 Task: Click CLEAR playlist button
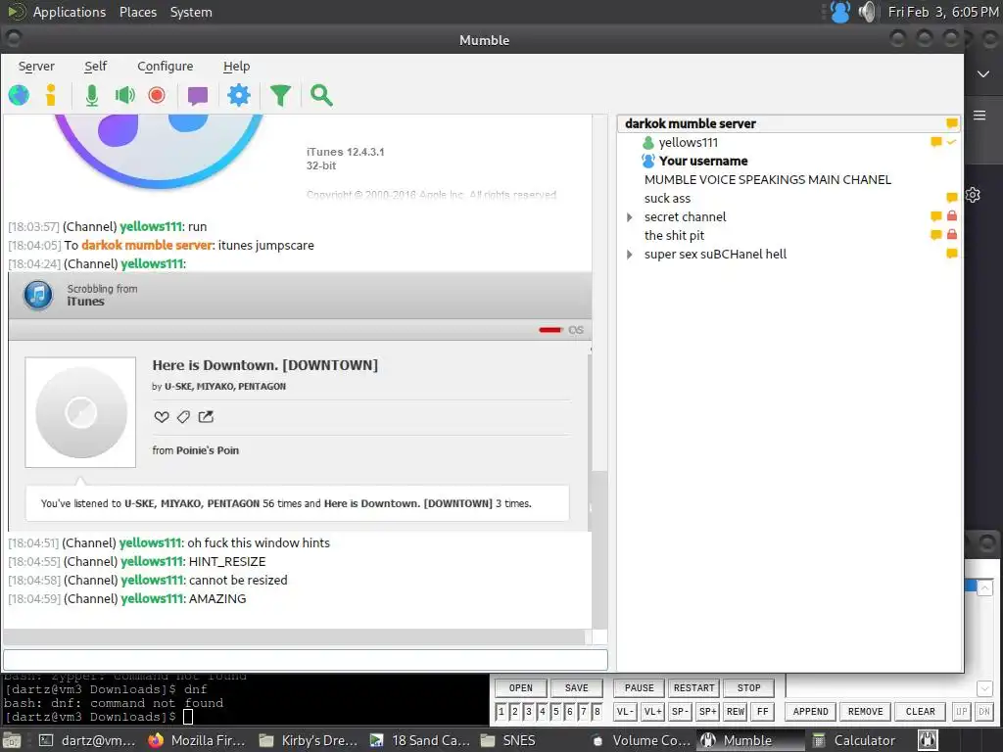(x=921, y=712)
